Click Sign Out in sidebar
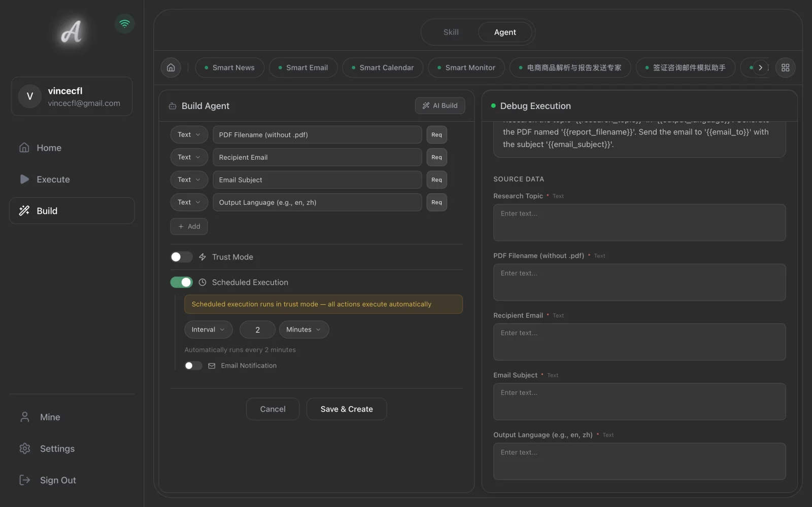 [72, 480]
